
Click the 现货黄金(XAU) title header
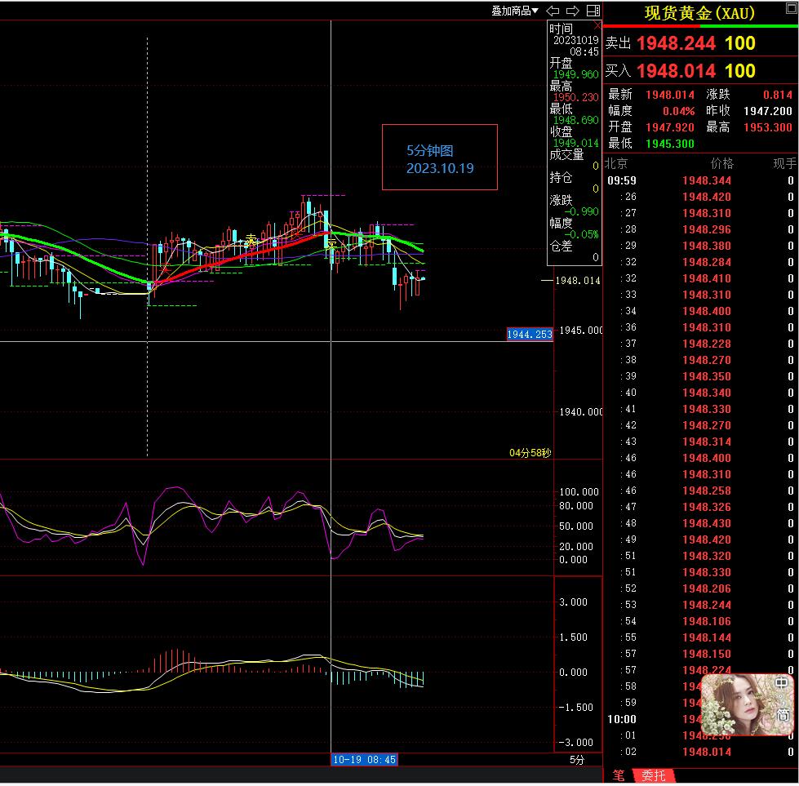coord(699,13)
